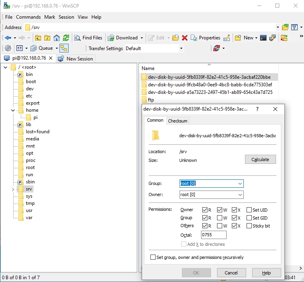Open the Owner dropdown list
This screenshot has height=282, width=304.
[x=240, y=195]
